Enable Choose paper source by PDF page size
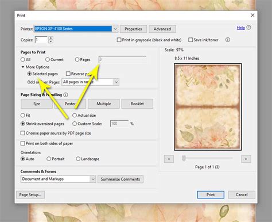This screenshot has width=272, height=222. point(23,133)
